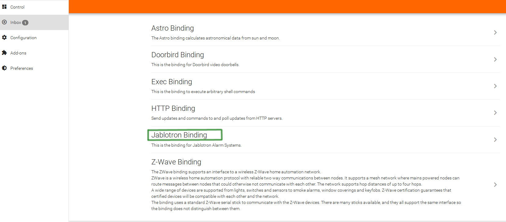
Task: Click 'This is the binding for Doorbird video doorbells' text
Action: (x=195, y=65)
